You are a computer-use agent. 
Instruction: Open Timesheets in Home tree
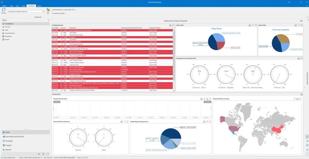point(7,36)
